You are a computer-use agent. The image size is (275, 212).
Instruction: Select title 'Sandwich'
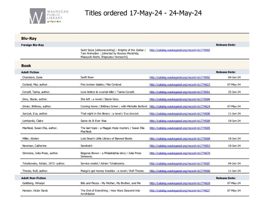pos(86,146)
